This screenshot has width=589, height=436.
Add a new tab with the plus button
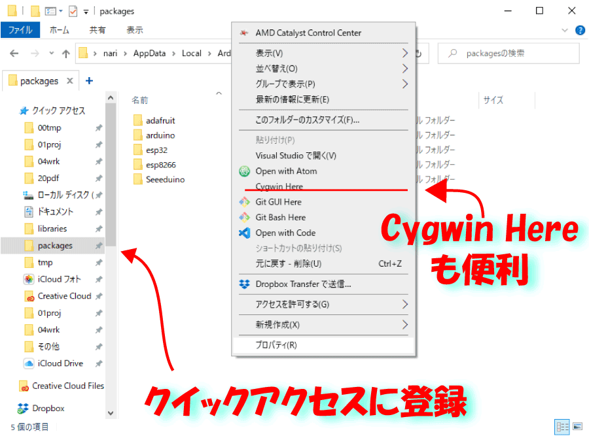90,81
